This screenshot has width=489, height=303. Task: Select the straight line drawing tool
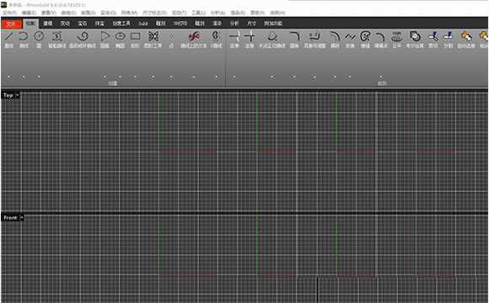point(8,36)
